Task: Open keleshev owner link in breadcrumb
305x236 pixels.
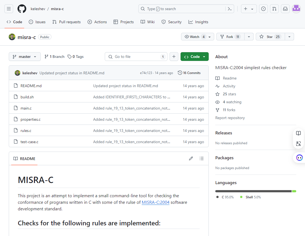Action: tap(38, 9)
